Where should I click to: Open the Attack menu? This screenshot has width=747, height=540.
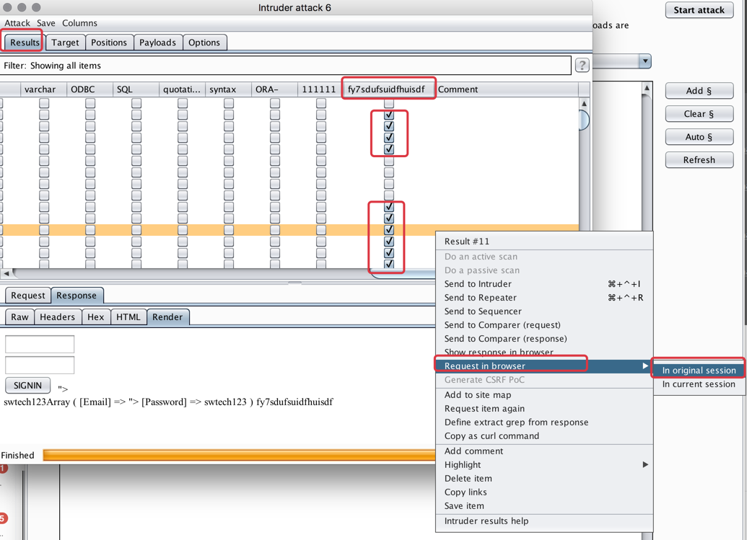click(x=17, y=23)
